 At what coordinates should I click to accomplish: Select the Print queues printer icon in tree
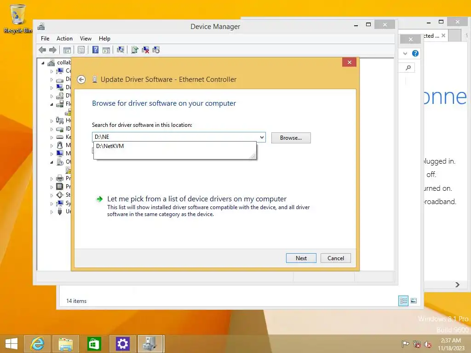[x=60, y=178]
